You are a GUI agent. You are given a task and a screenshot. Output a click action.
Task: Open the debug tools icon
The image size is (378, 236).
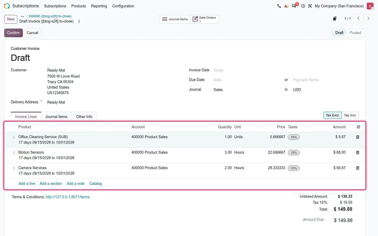[310, 6]
